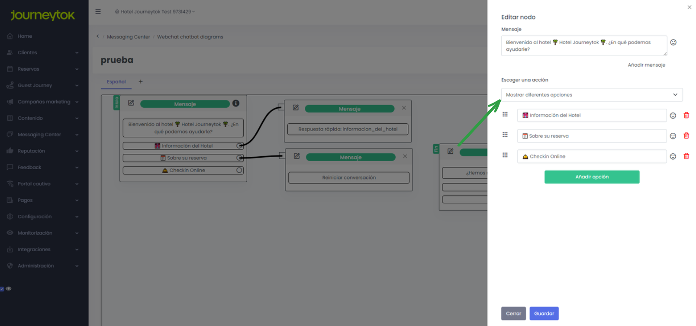This screenshot has width=696, height=326.
Task: Click trash icon for Checkin Online
Action: tap(686, 156)
